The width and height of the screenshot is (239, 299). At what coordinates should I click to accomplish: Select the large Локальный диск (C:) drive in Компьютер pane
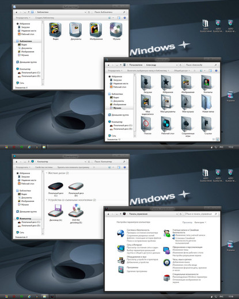click(55, 186)
